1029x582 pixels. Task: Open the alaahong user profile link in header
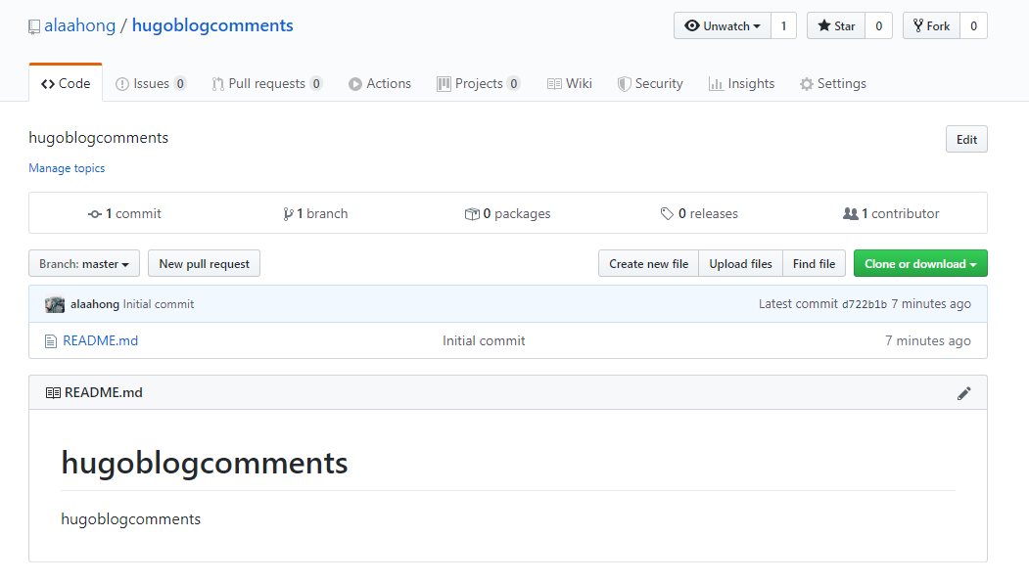click(x=80, y=25)
